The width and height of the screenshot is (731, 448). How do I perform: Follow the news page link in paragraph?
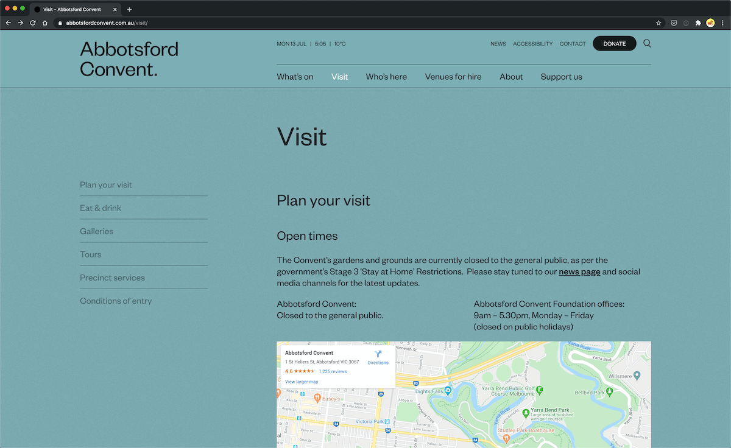pos(579,271)
